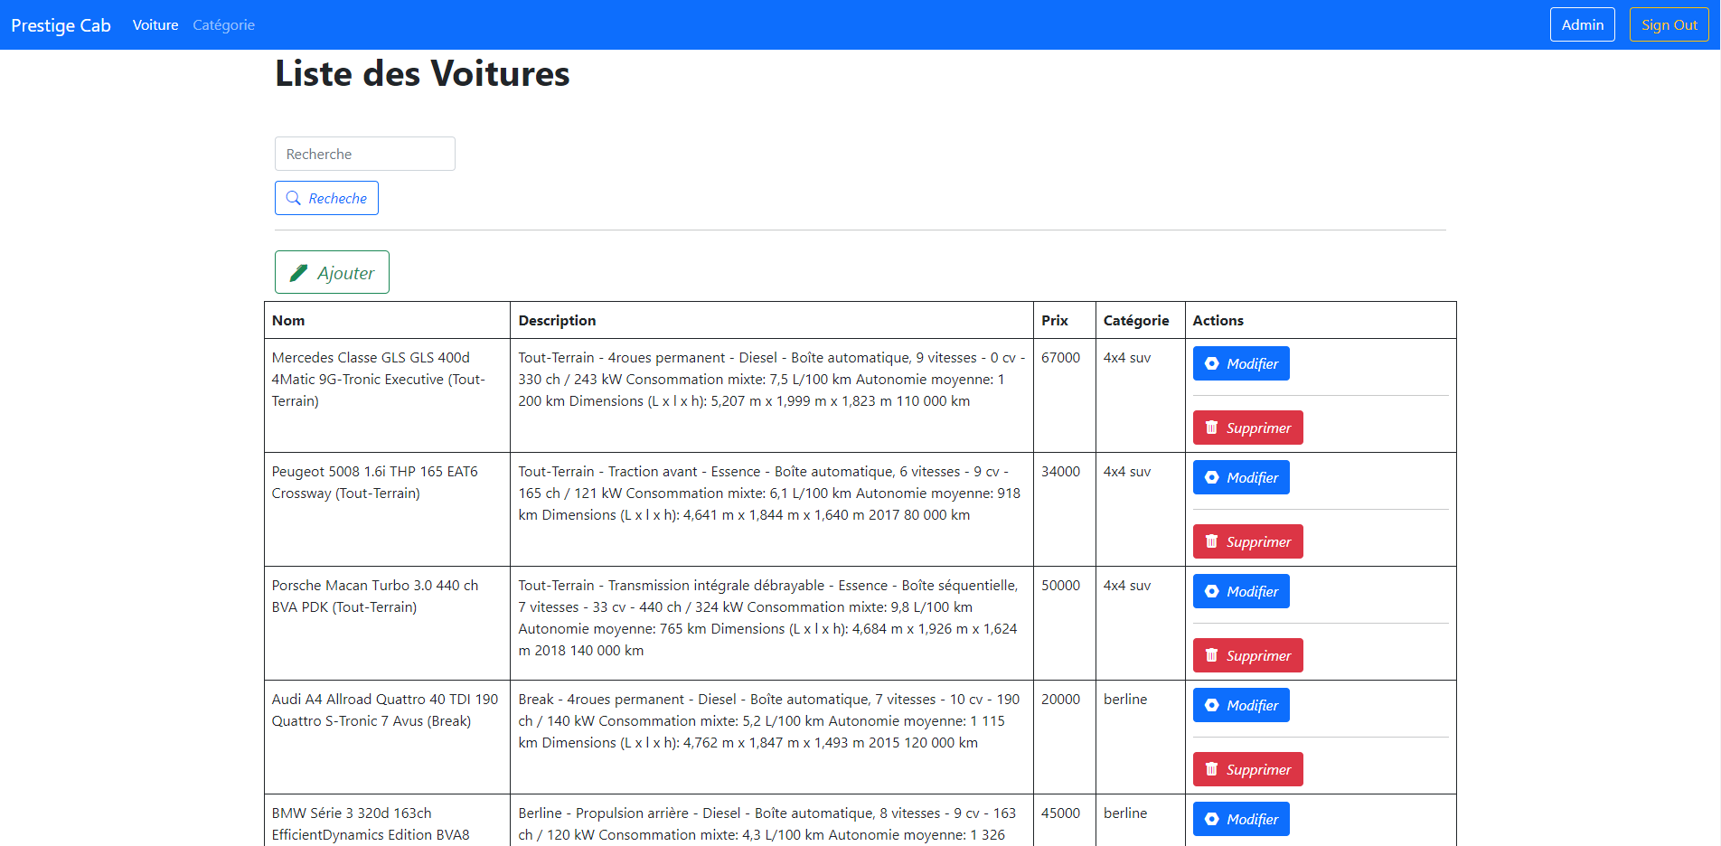
Task: Focus the Recherche search field
Action: [x=364, y=154]
